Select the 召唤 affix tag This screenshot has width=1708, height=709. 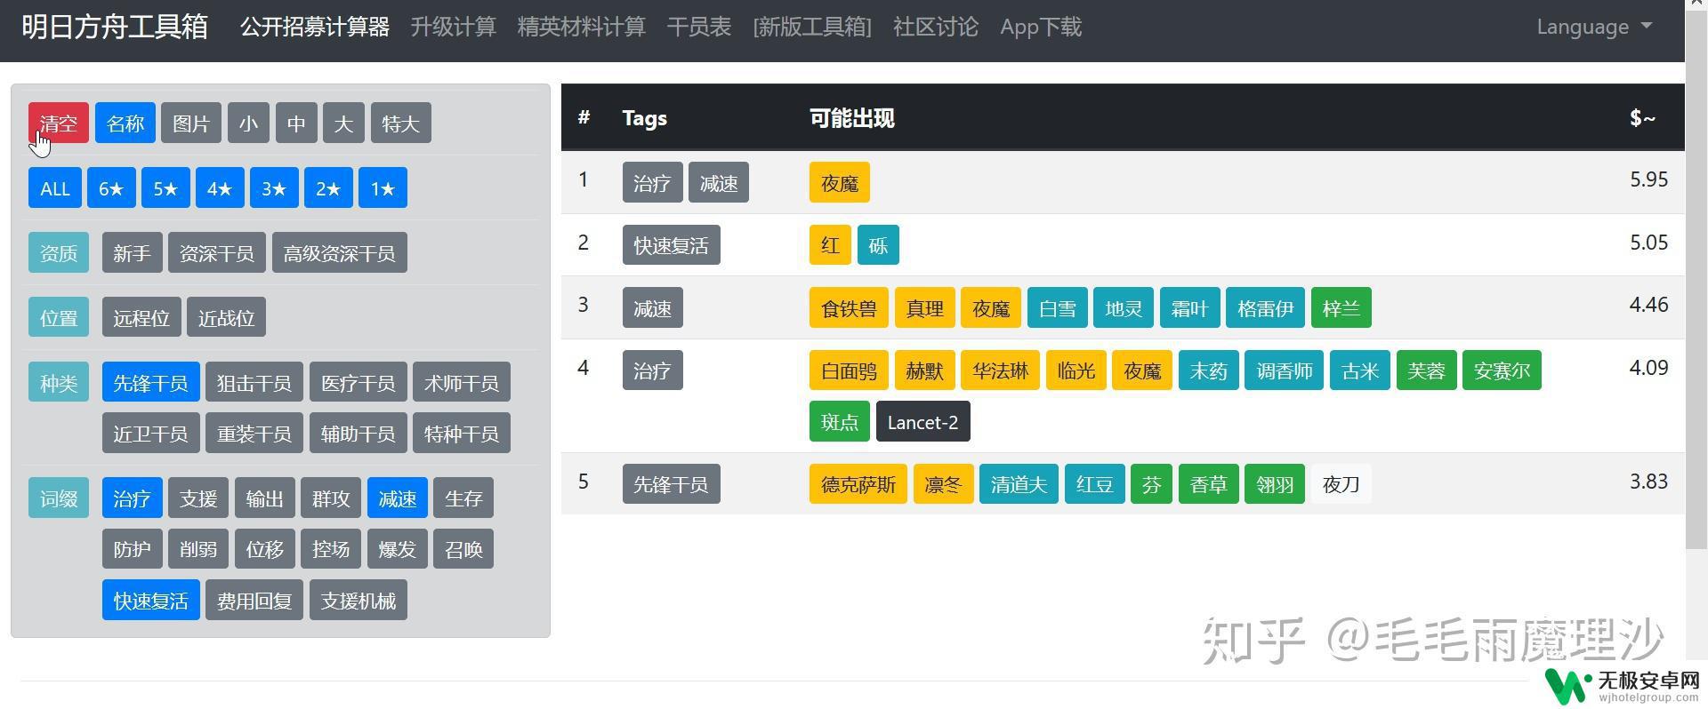[x=463, y=548]
